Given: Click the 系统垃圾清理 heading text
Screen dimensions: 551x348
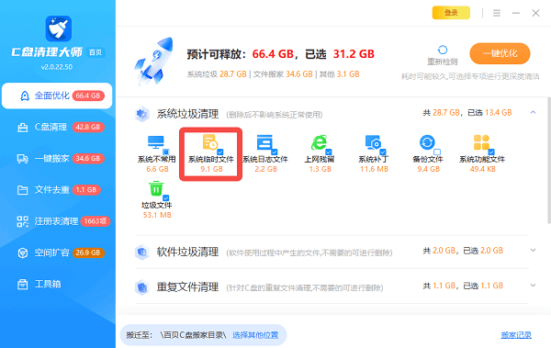Looking at the screenshot, I should (x=187, y=114).
